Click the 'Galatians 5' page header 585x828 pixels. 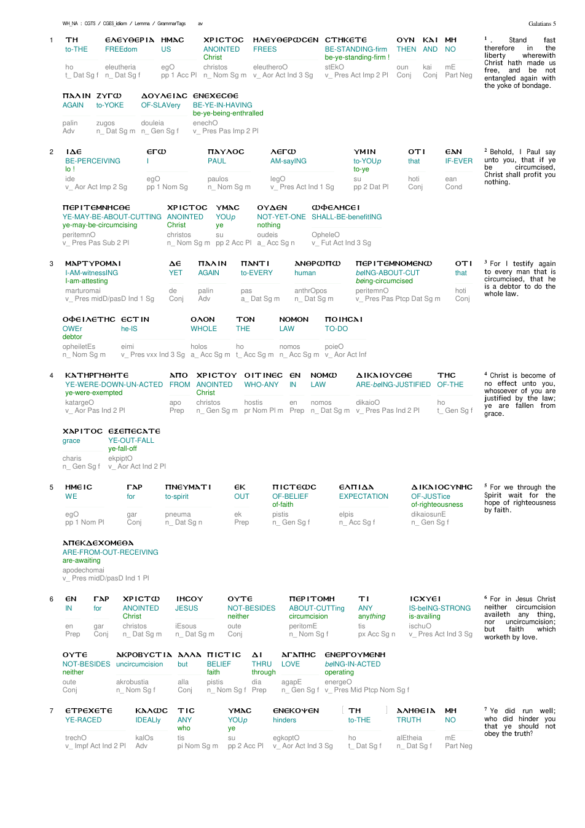tap(542, 24)
